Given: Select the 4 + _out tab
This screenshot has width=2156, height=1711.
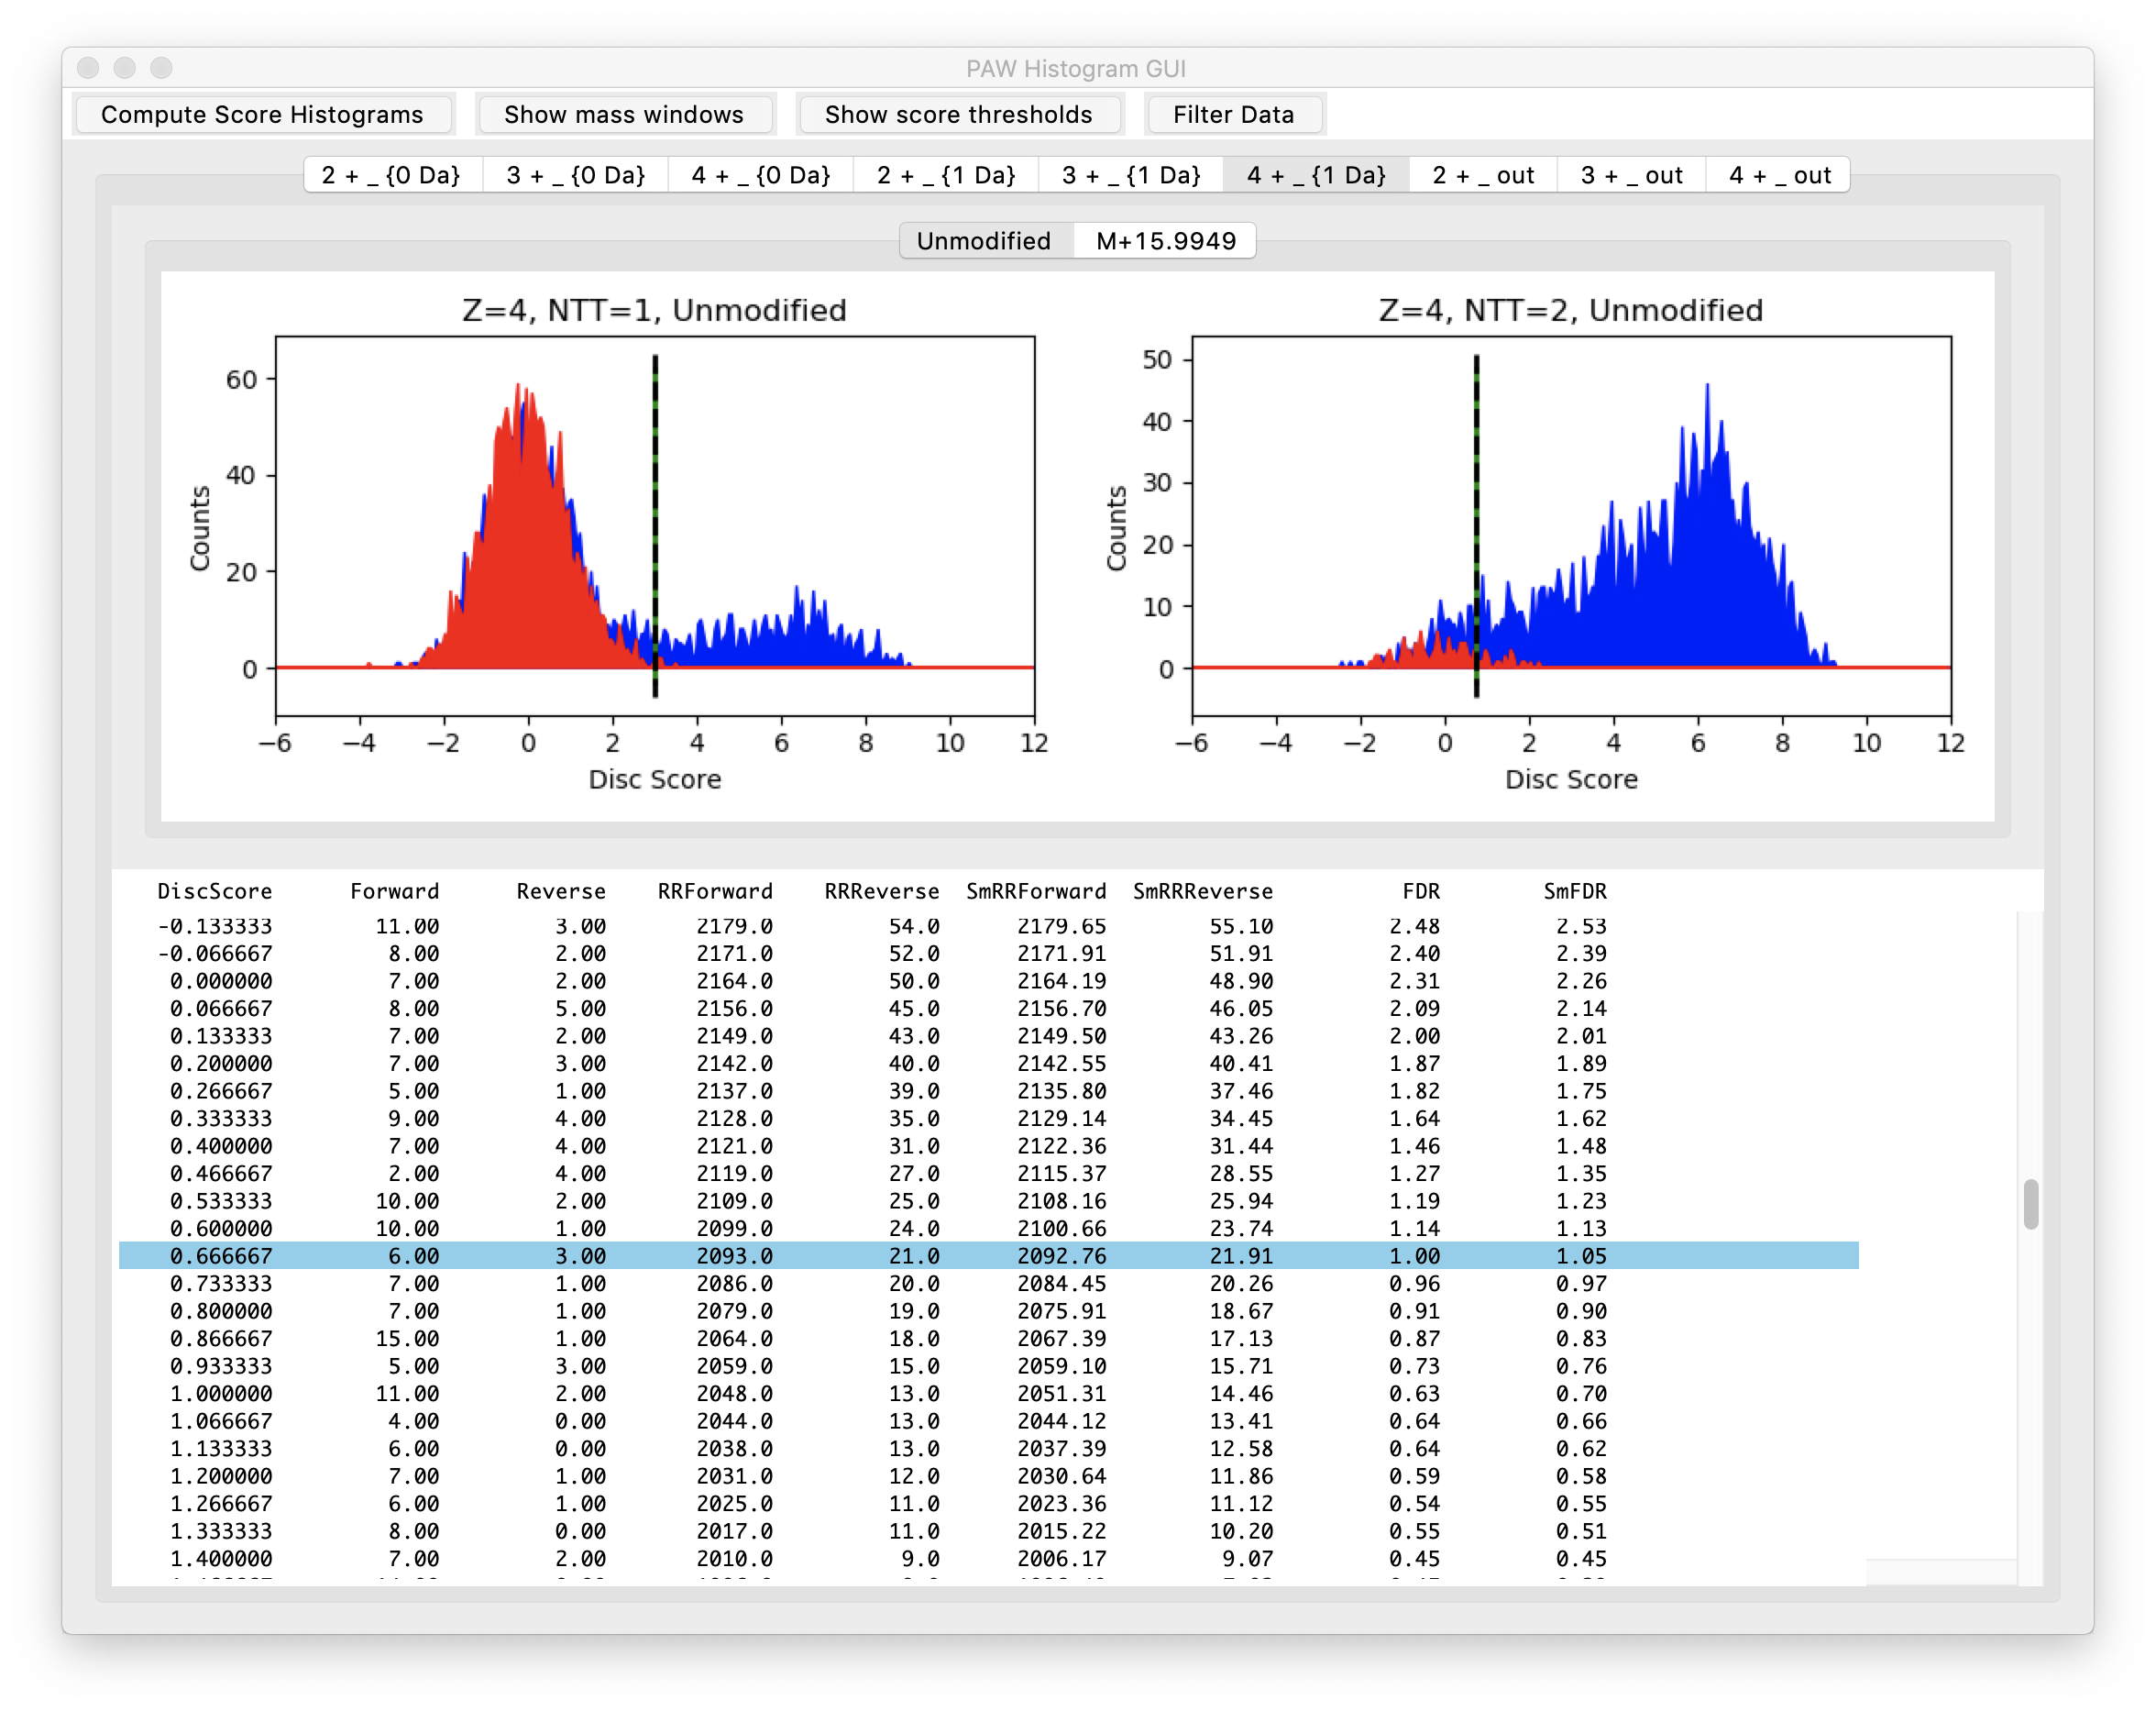Looking at the screenshot, I should coord(1780,175).
